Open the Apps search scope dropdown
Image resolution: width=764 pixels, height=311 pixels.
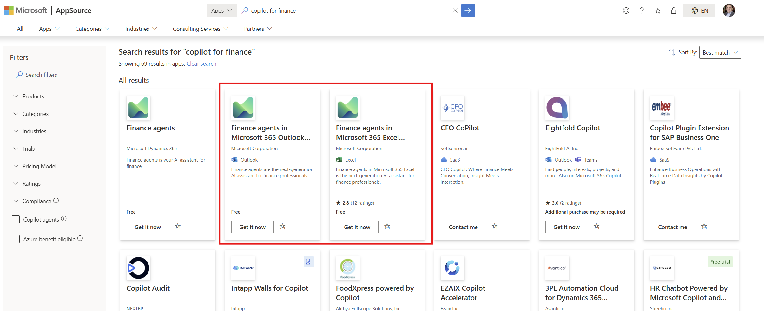point(221,10)
